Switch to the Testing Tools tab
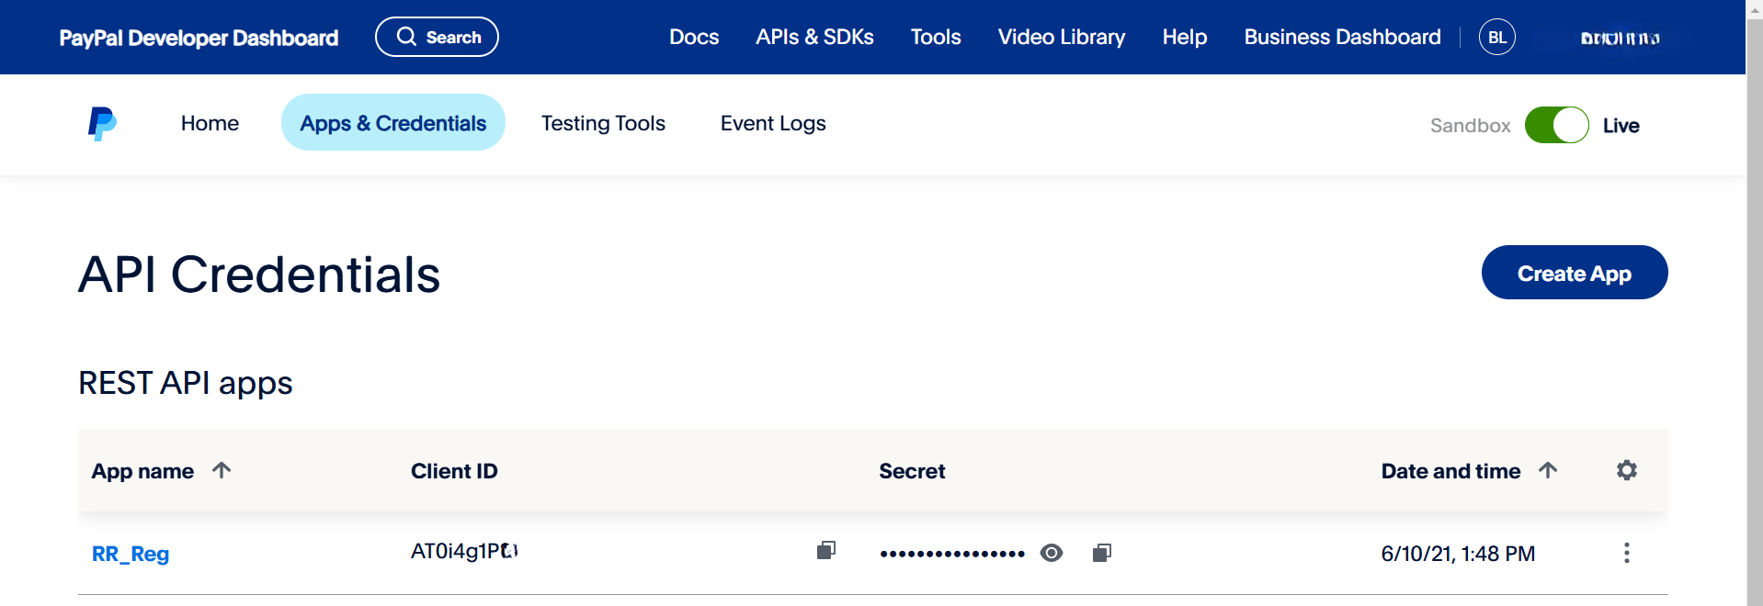 (603, 123)
